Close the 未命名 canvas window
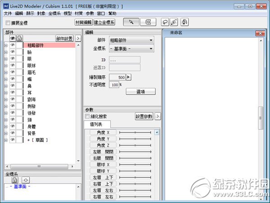 coord(260,33)
